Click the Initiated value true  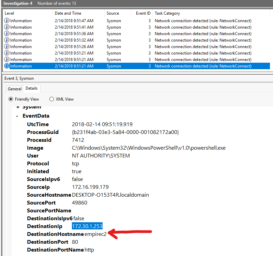click(77, 171)
